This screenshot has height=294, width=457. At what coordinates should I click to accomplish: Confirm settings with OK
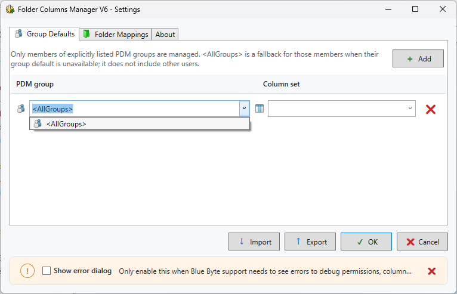pos(366,242)
